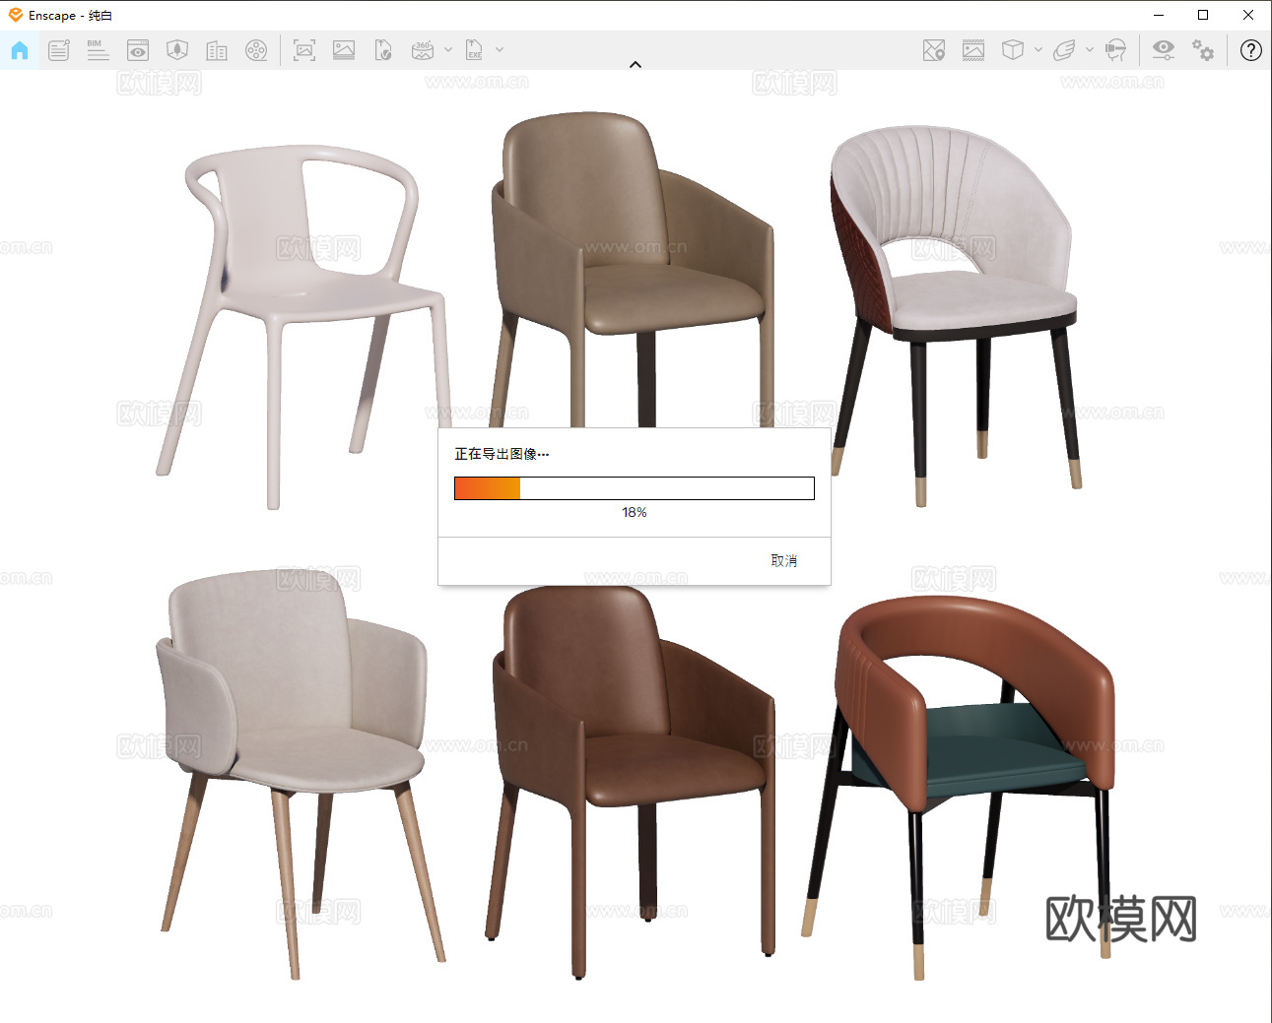Expand the EXE export dropdown arrow

(x=500, y=49)
